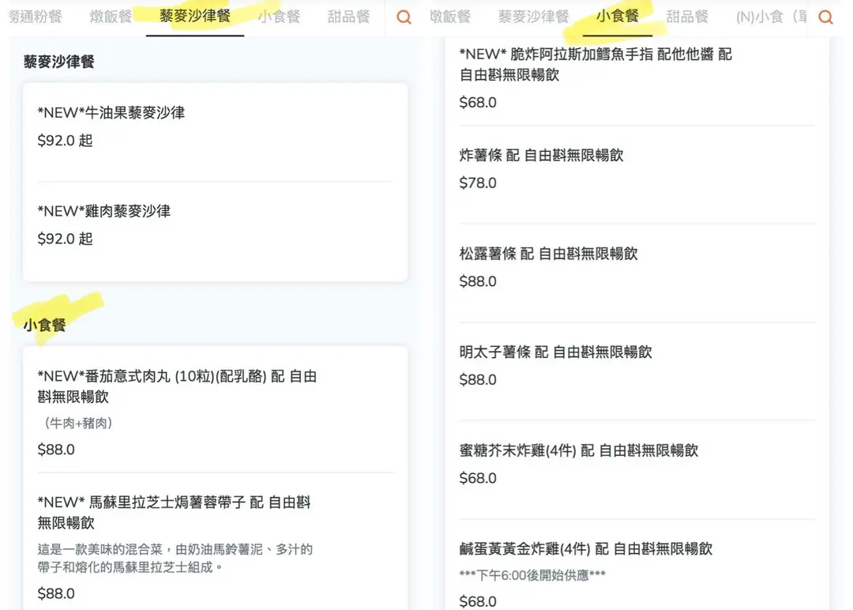Select 藜麥沙律餐 tab in right panel
853x610 pixels.
[533, 17]
